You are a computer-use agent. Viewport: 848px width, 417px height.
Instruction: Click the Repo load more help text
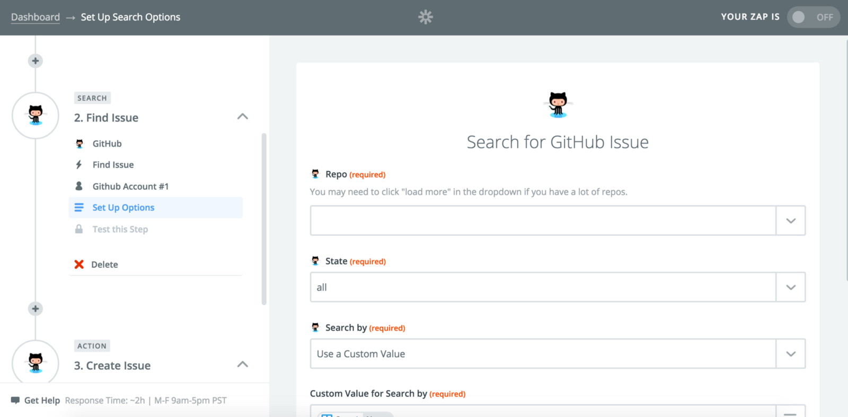469,192
